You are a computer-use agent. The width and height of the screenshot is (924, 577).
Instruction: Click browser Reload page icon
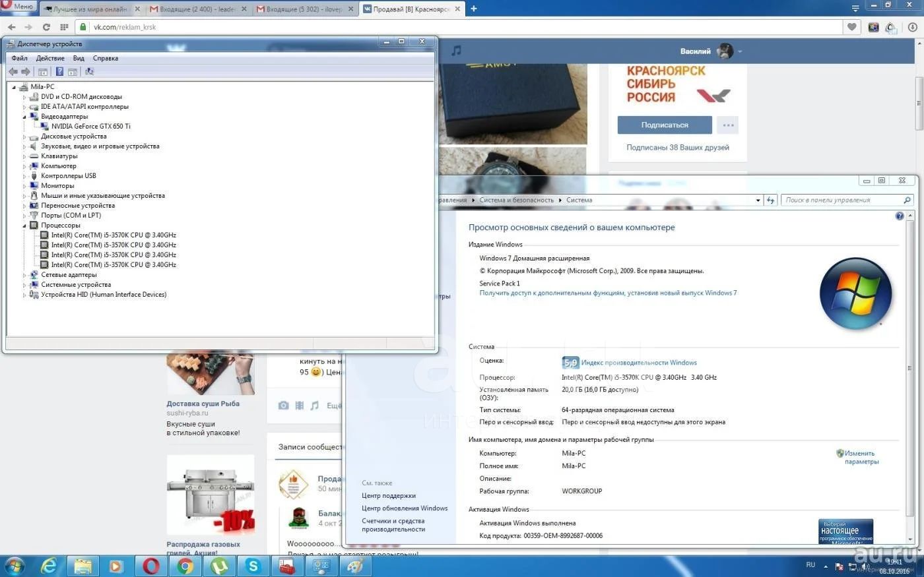click(x=46, y=27)
